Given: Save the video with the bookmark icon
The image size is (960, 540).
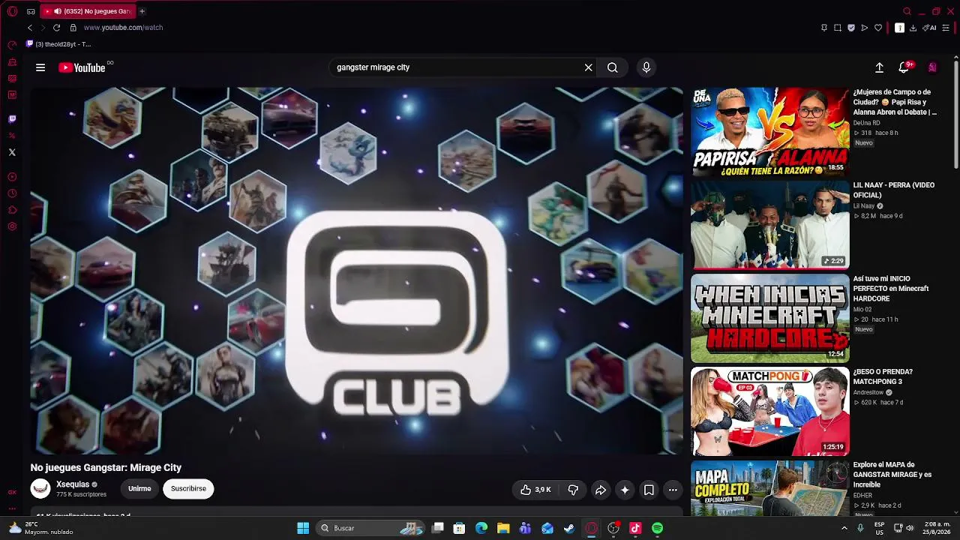Looking at the screenshot, I should 649,490.
